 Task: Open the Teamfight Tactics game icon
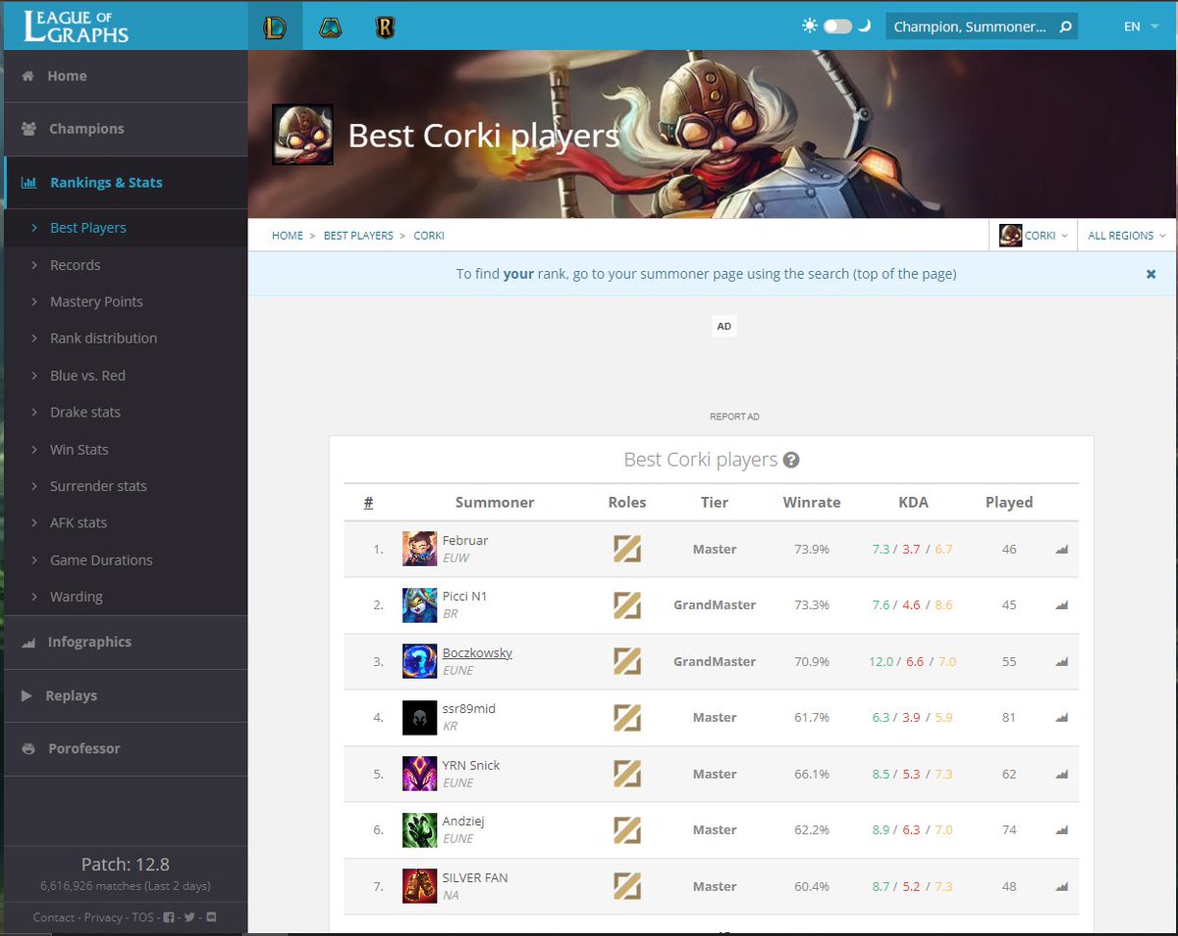pos(330,27)
